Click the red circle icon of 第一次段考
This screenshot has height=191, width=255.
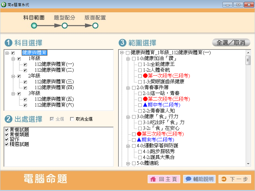tap(145, 76)
